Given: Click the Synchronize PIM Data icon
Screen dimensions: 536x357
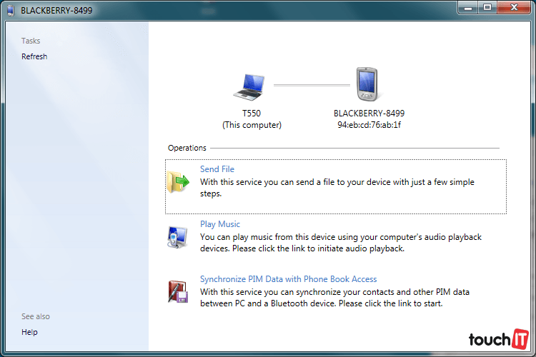Looking at the screenshot, I should [x=178, y=291].
